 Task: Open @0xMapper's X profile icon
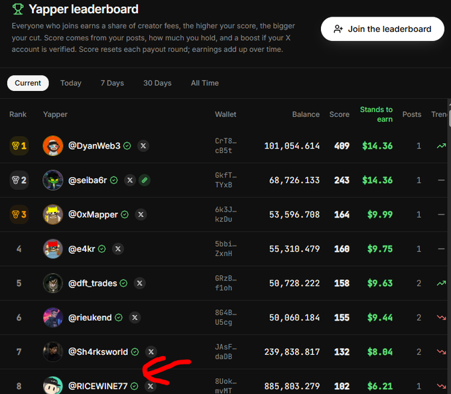coord(141,214)
